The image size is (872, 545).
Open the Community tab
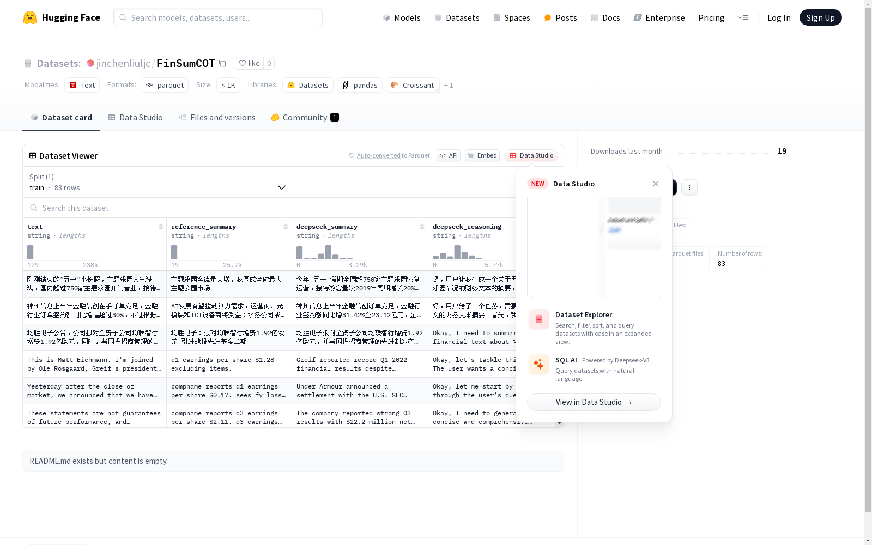305,118
